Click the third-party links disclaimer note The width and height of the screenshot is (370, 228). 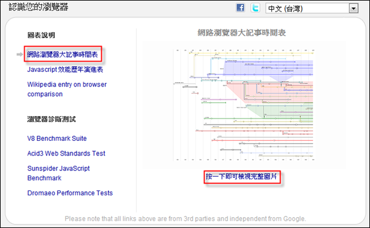[185, 218]
